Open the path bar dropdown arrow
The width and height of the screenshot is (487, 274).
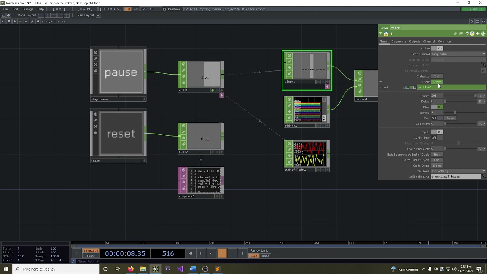tap(3, 21)
